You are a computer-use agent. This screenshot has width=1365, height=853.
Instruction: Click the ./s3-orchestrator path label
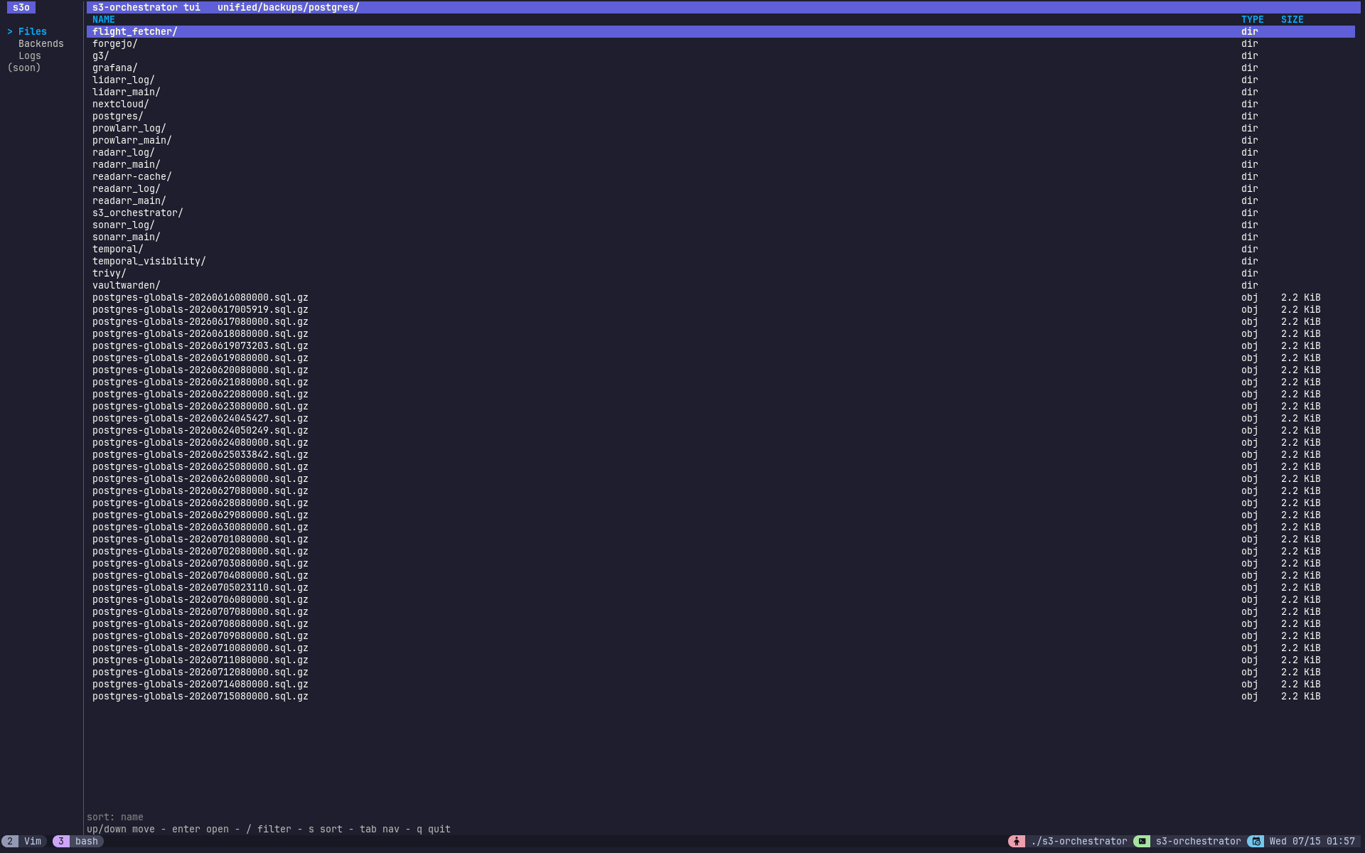tap(1078, 841)
